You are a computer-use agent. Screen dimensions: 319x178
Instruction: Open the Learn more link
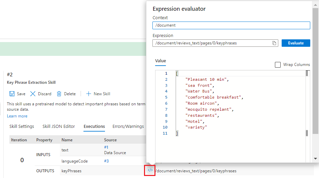(x=17, y=116)
